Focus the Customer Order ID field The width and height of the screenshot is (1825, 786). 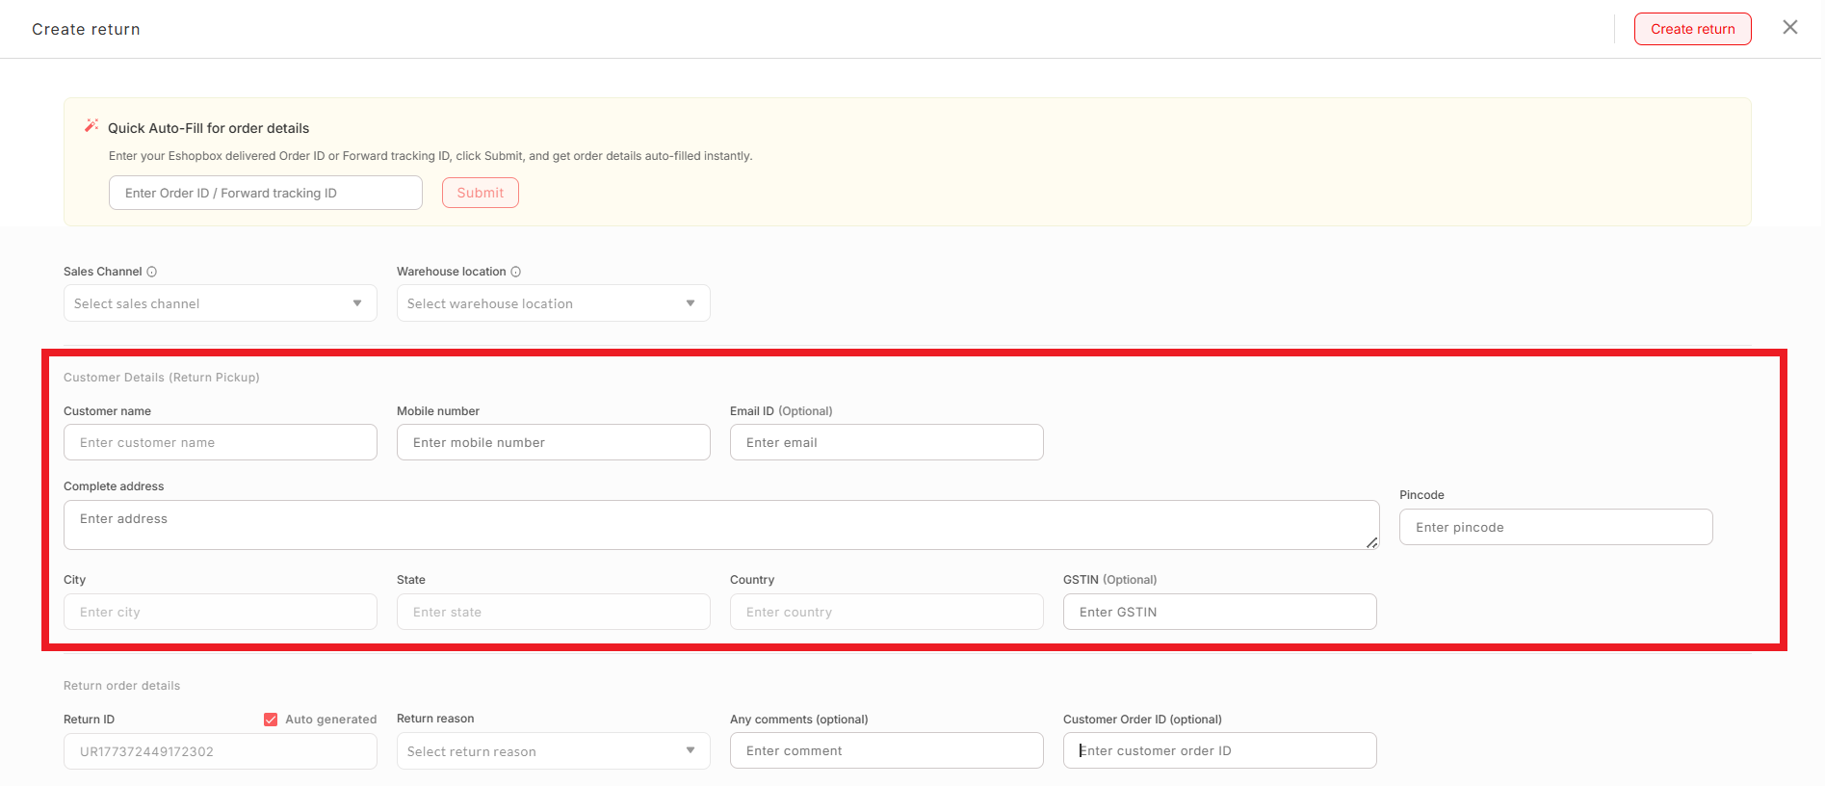(1219, 750)
